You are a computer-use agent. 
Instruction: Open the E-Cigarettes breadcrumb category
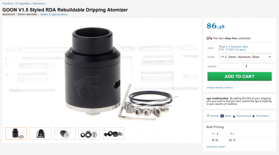(x=23, y=4)
